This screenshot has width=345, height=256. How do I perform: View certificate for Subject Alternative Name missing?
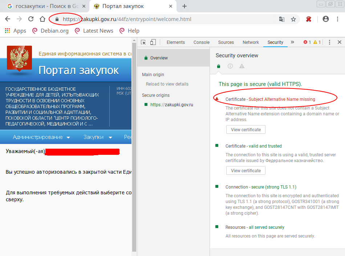pos(246,130)
